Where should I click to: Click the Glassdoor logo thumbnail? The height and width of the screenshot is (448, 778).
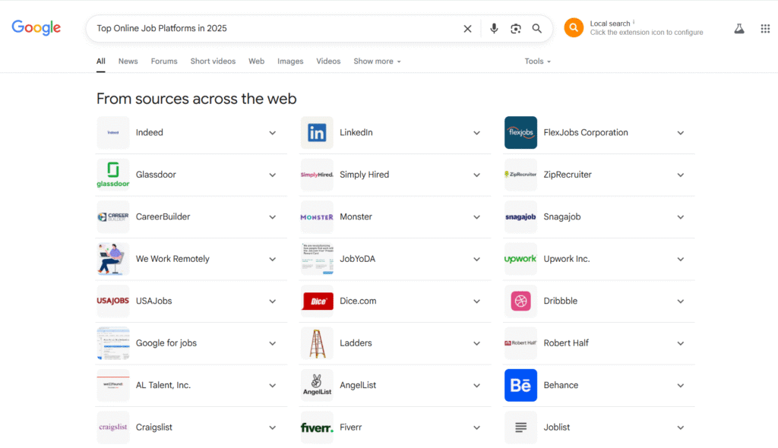(x=113, y=175)
